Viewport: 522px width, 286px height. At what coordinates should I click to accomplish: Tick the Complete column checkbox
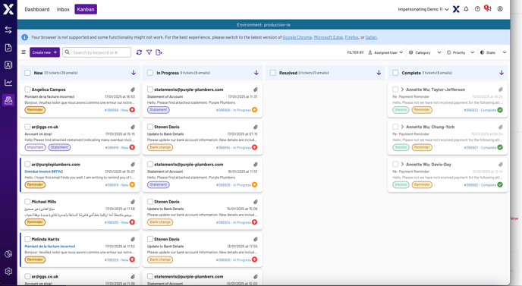395,73
